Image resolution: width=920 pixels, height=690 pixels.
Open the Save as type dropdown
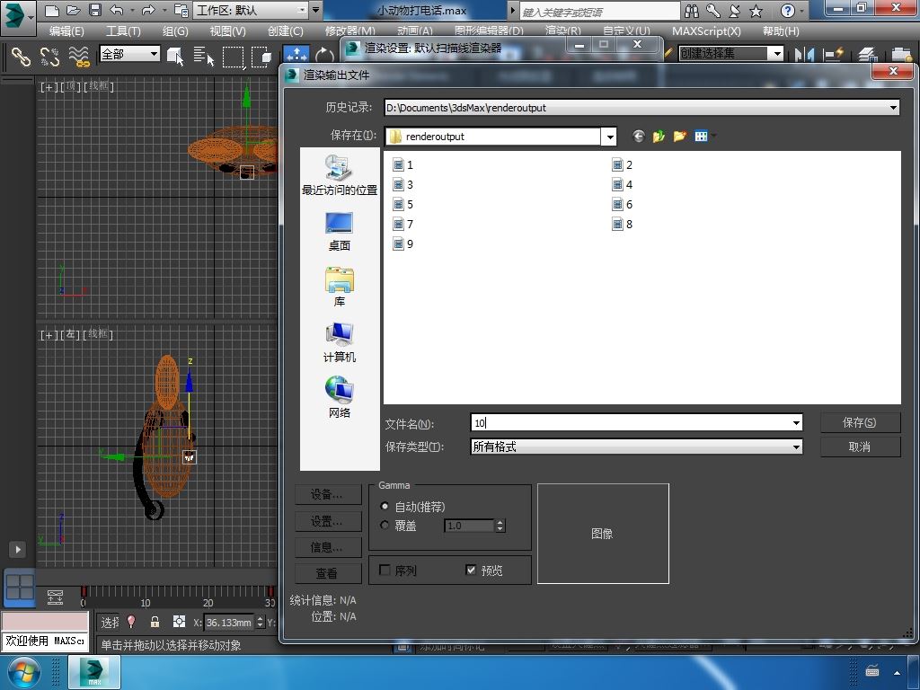pos(796,447)
